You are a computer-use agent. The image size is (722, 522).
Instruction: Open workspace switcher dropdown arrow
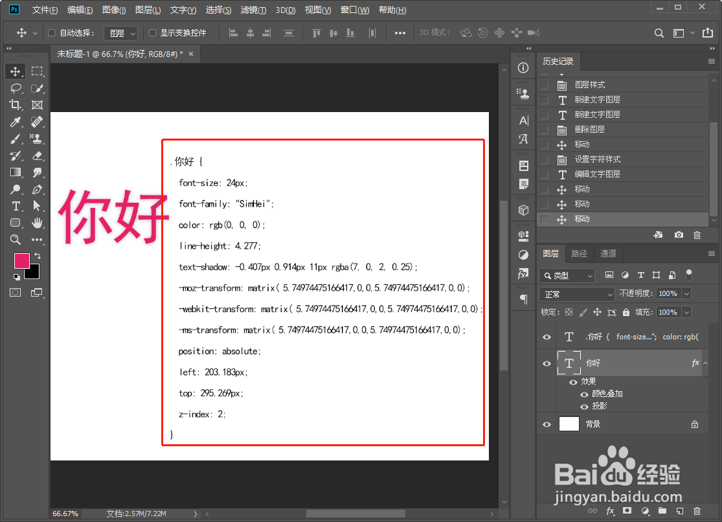pyautogui.click(x=692, y=33)
